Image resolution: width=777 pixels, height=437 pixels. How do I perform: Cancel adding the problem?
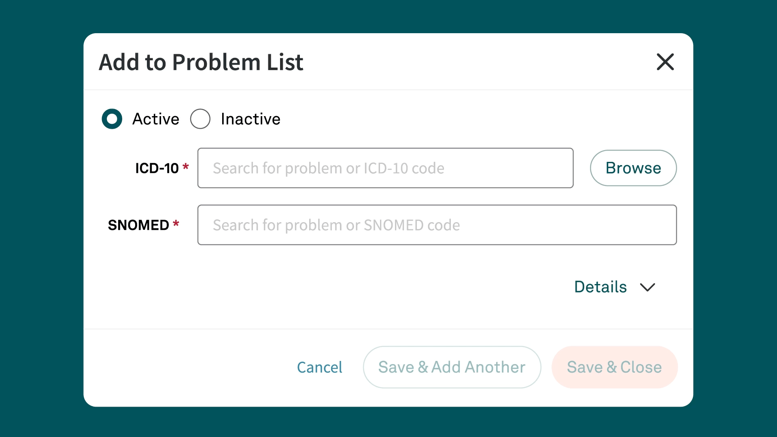coord(319,367)
